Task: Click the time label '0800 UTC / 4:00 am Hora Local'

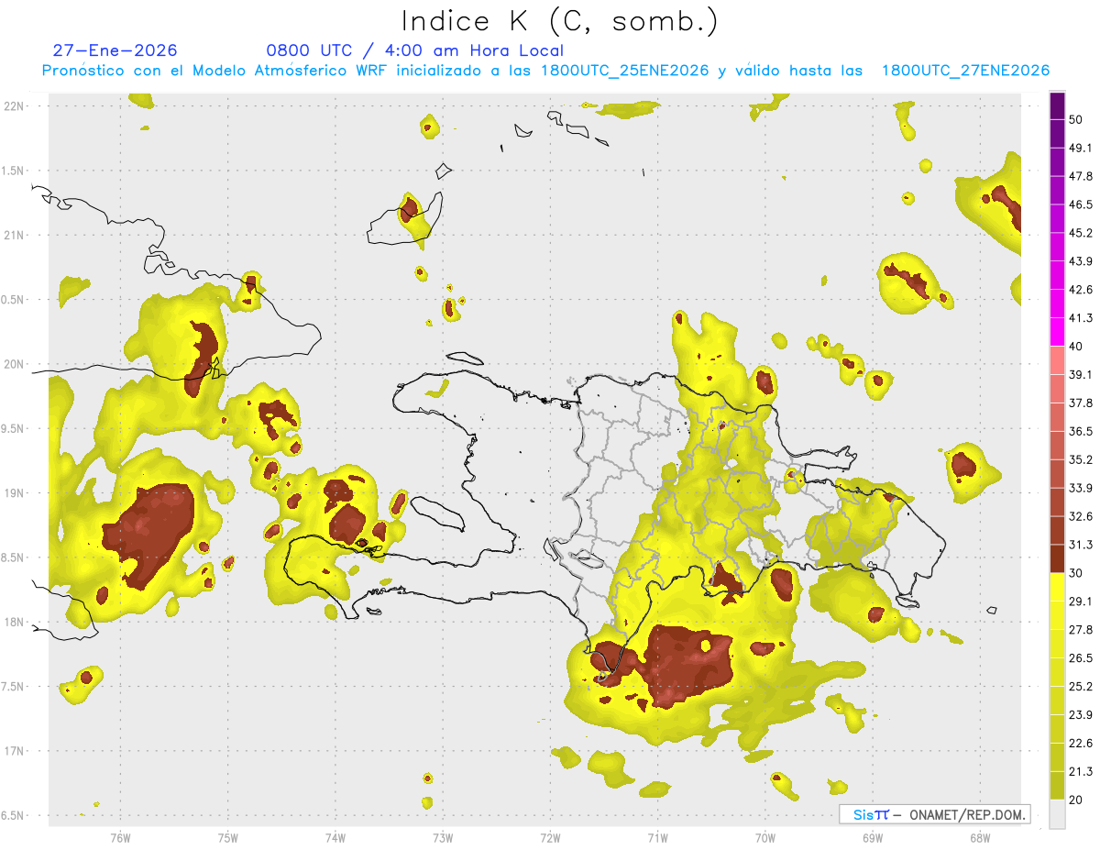Action: [414, 50]
